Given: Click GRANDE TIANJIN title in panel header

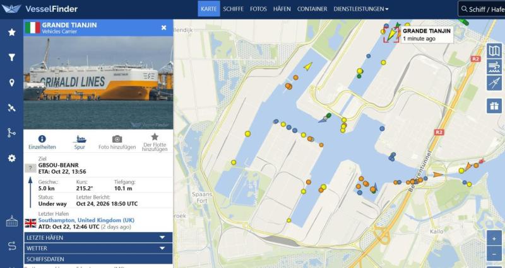Looking at the screenshot, I should (x=69, y=25).
